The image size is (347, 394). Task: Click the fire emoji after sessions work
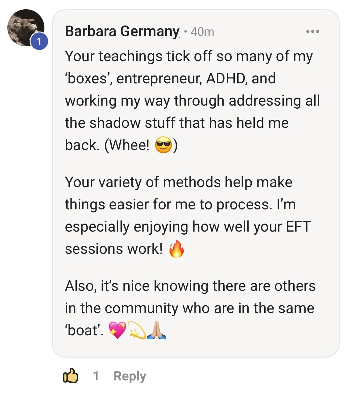click(x=177, y=249)
